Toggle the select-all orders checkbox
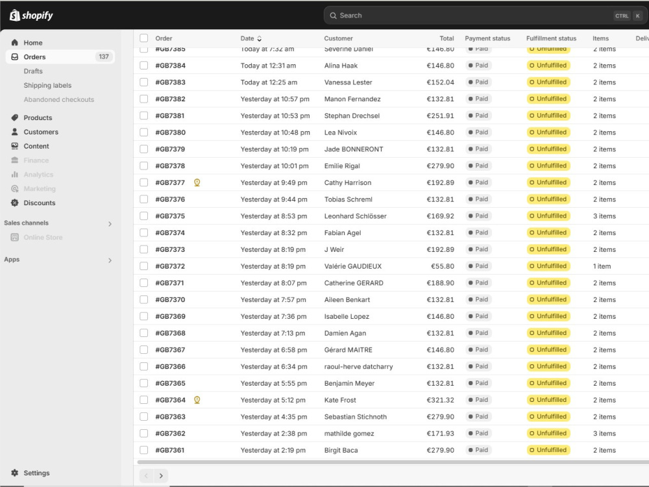Viewport: 649px width, 487px height. [x=143, y=38]
